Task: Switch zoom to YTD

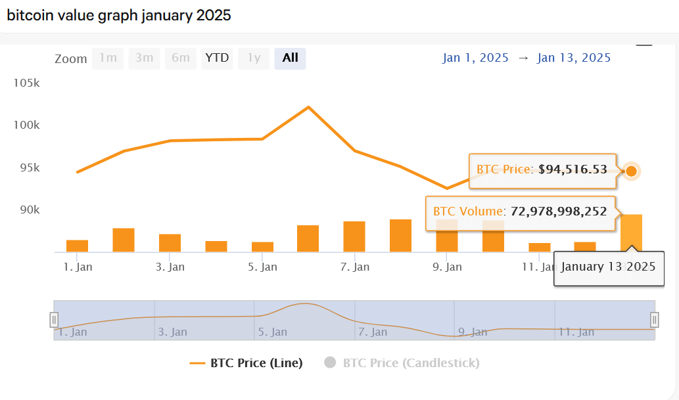Action: pyautogui.click(x=217, y=58)
